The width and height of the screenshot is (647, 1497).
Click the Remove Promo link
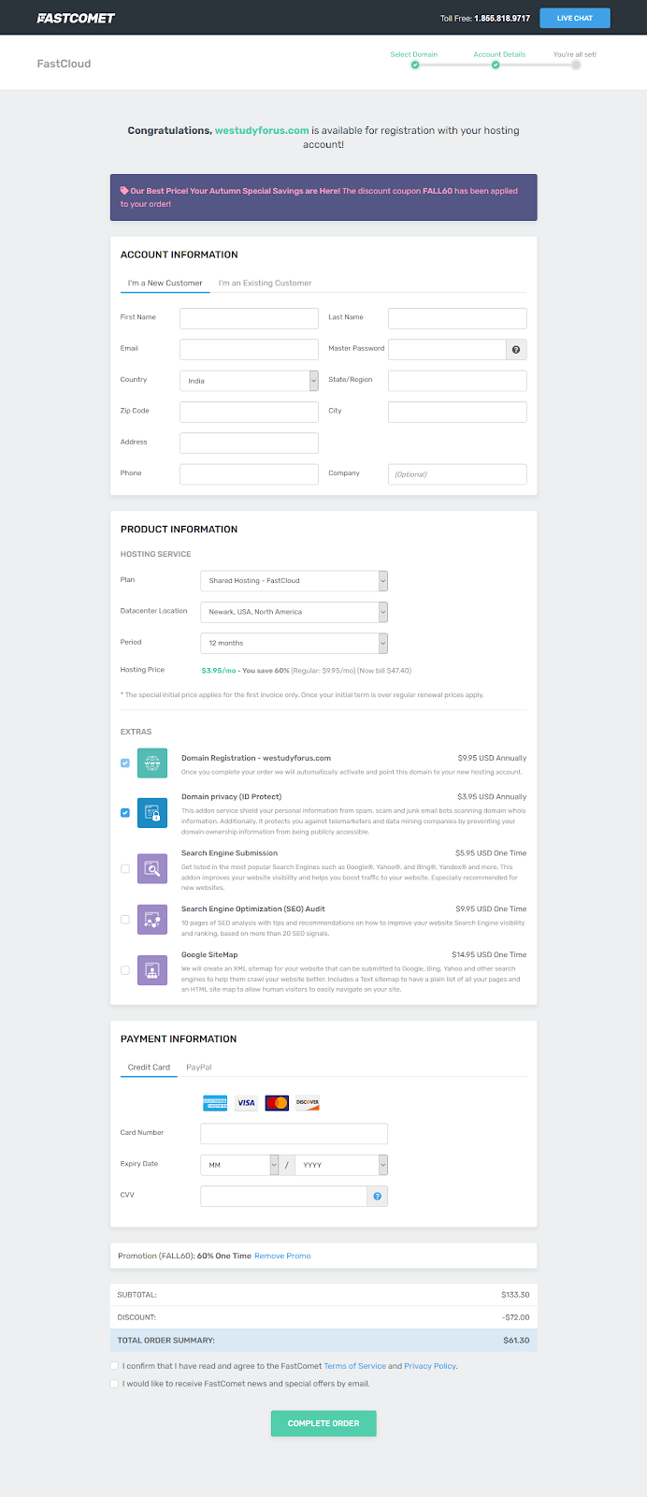pos(282,1256)
